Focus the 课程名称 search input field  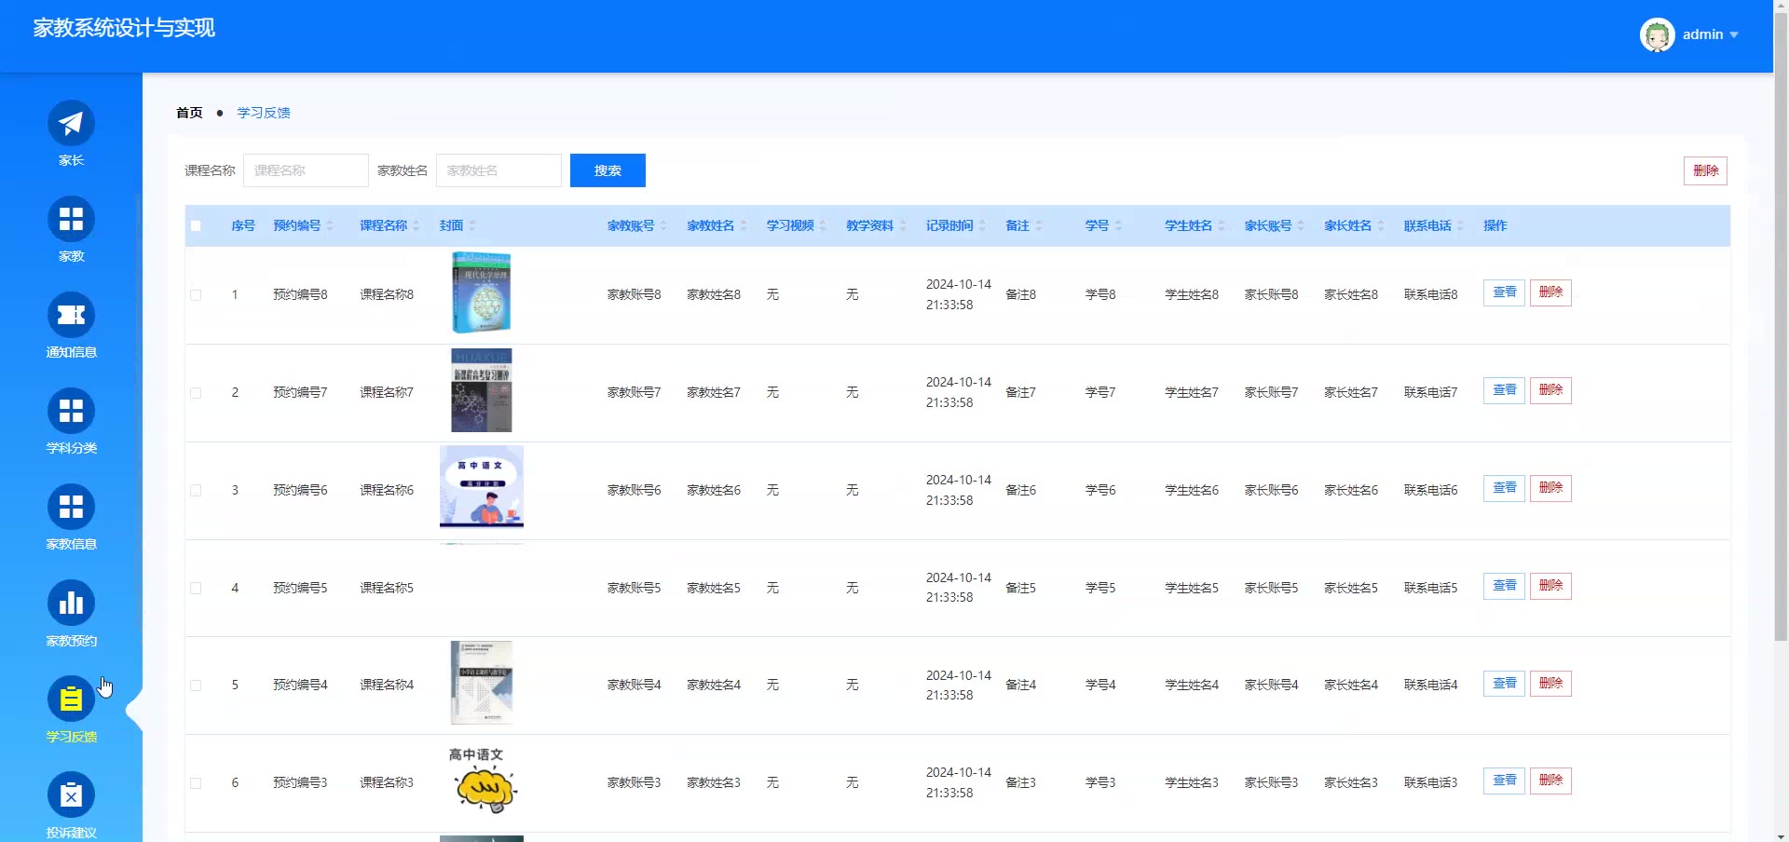(306, 170)
